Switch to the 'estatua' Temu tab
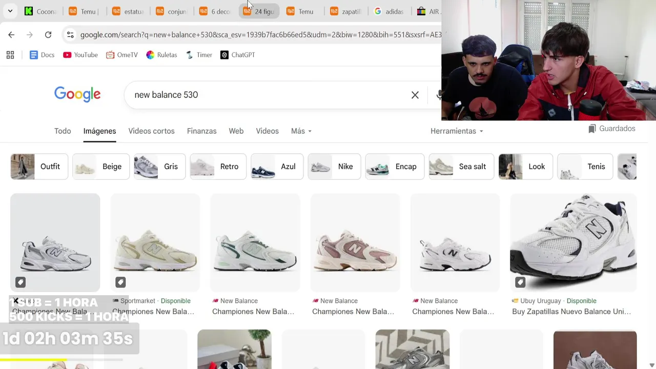The height and width of the screenshot is (369, 656). [128, 11]
